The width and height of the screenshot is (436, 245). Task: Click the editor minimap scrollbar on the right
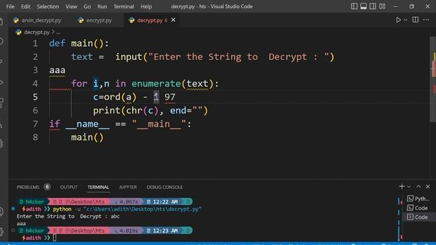[x=433, y=79]
